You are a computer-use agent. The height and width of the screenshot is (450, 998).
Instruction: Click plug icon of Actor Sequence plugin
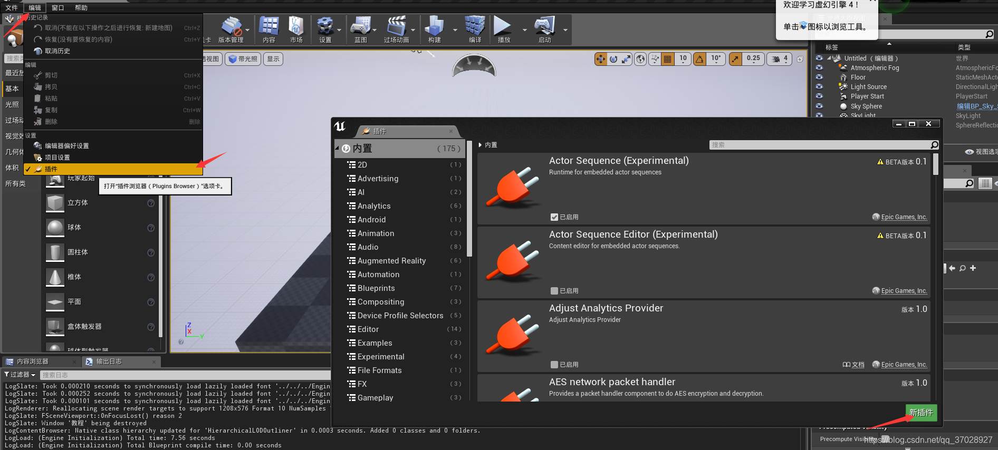[x=513, y=187]
